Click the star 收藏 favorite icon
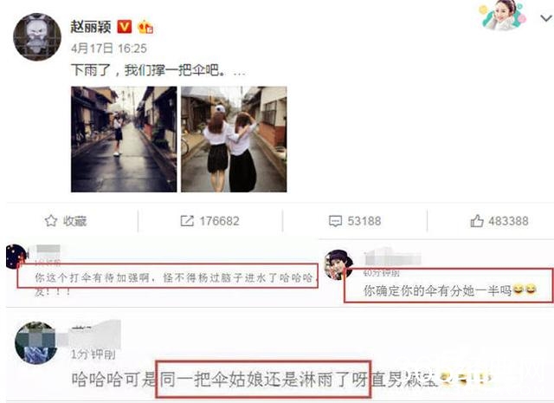The image size is (554, 403). coord(51,221)
